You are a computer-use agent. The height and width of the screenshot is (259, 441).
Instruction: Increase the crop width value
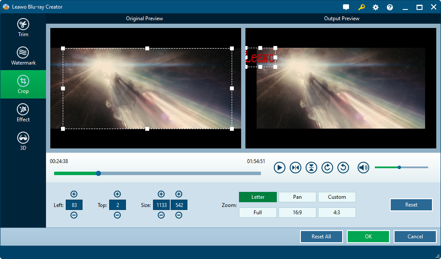[161, 194]
